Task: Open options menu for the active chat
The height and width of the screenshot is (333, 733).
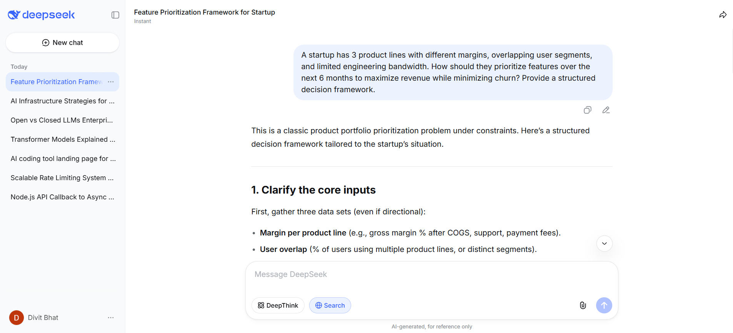Action: click(x=111, y=82)
